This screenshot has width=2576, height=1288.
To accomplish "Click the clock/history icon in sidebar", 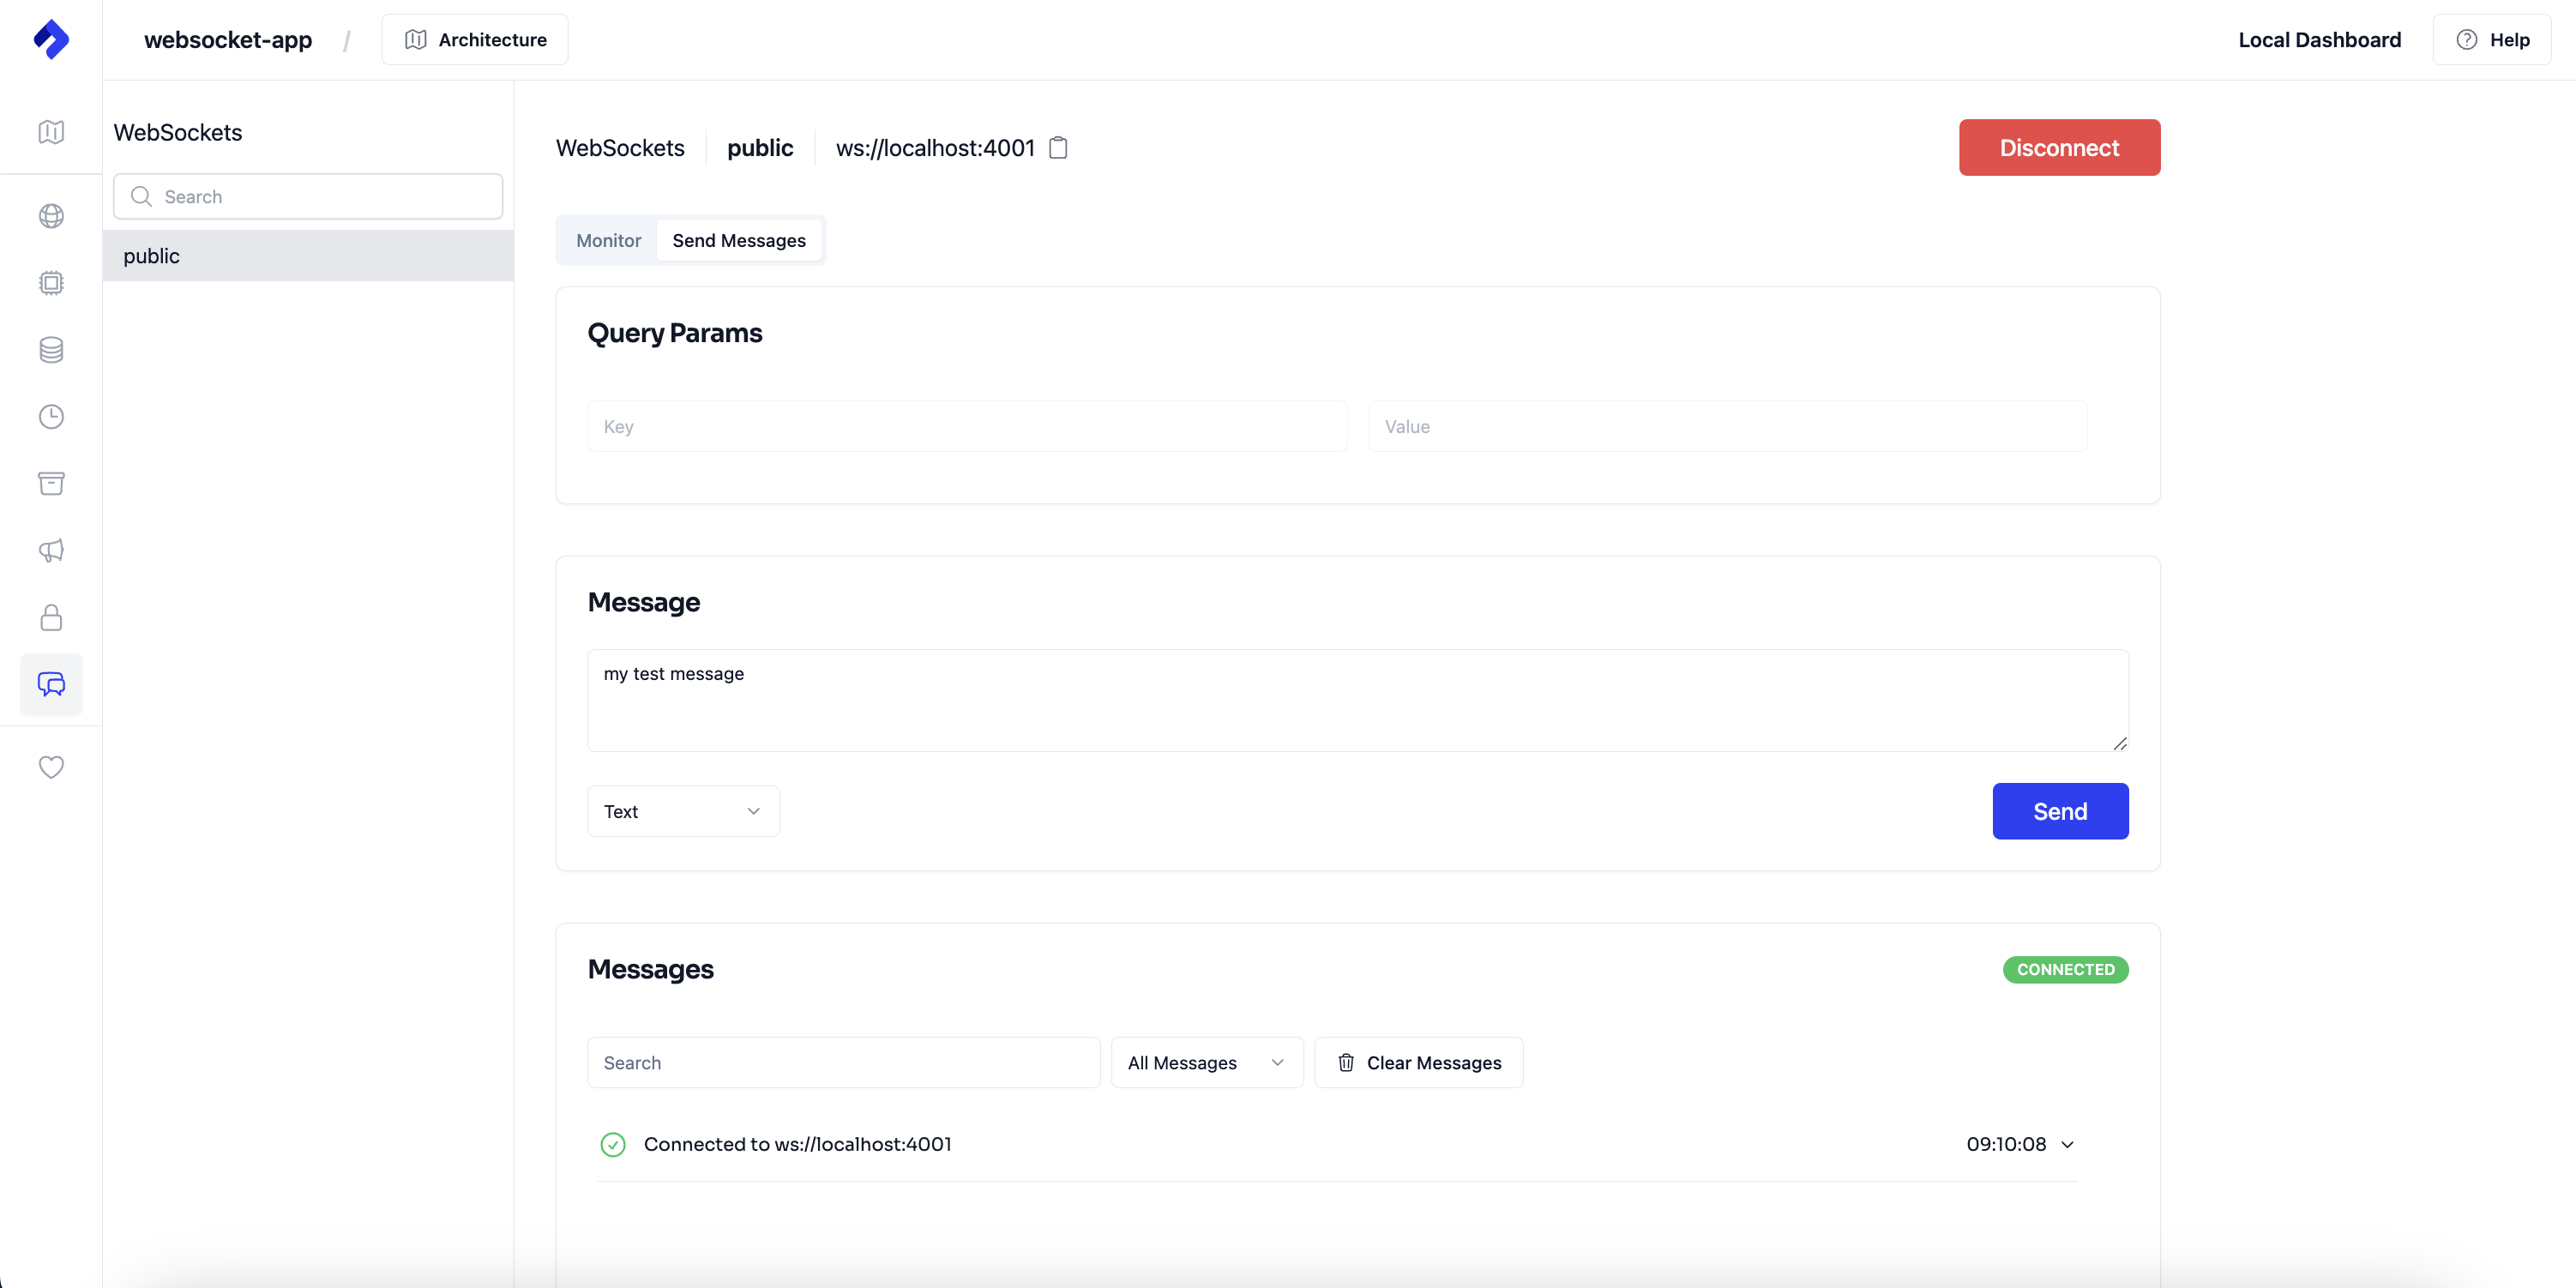I will pyautogui.click(x=51, y=416).
